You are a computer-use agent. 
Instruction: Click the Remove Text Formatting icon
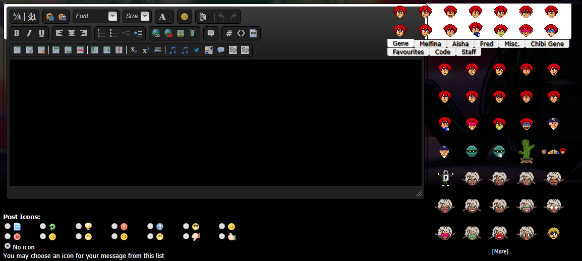[x=32, y=16]
